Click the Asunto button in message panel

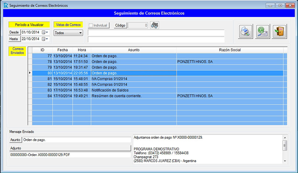tap(15, 140)
